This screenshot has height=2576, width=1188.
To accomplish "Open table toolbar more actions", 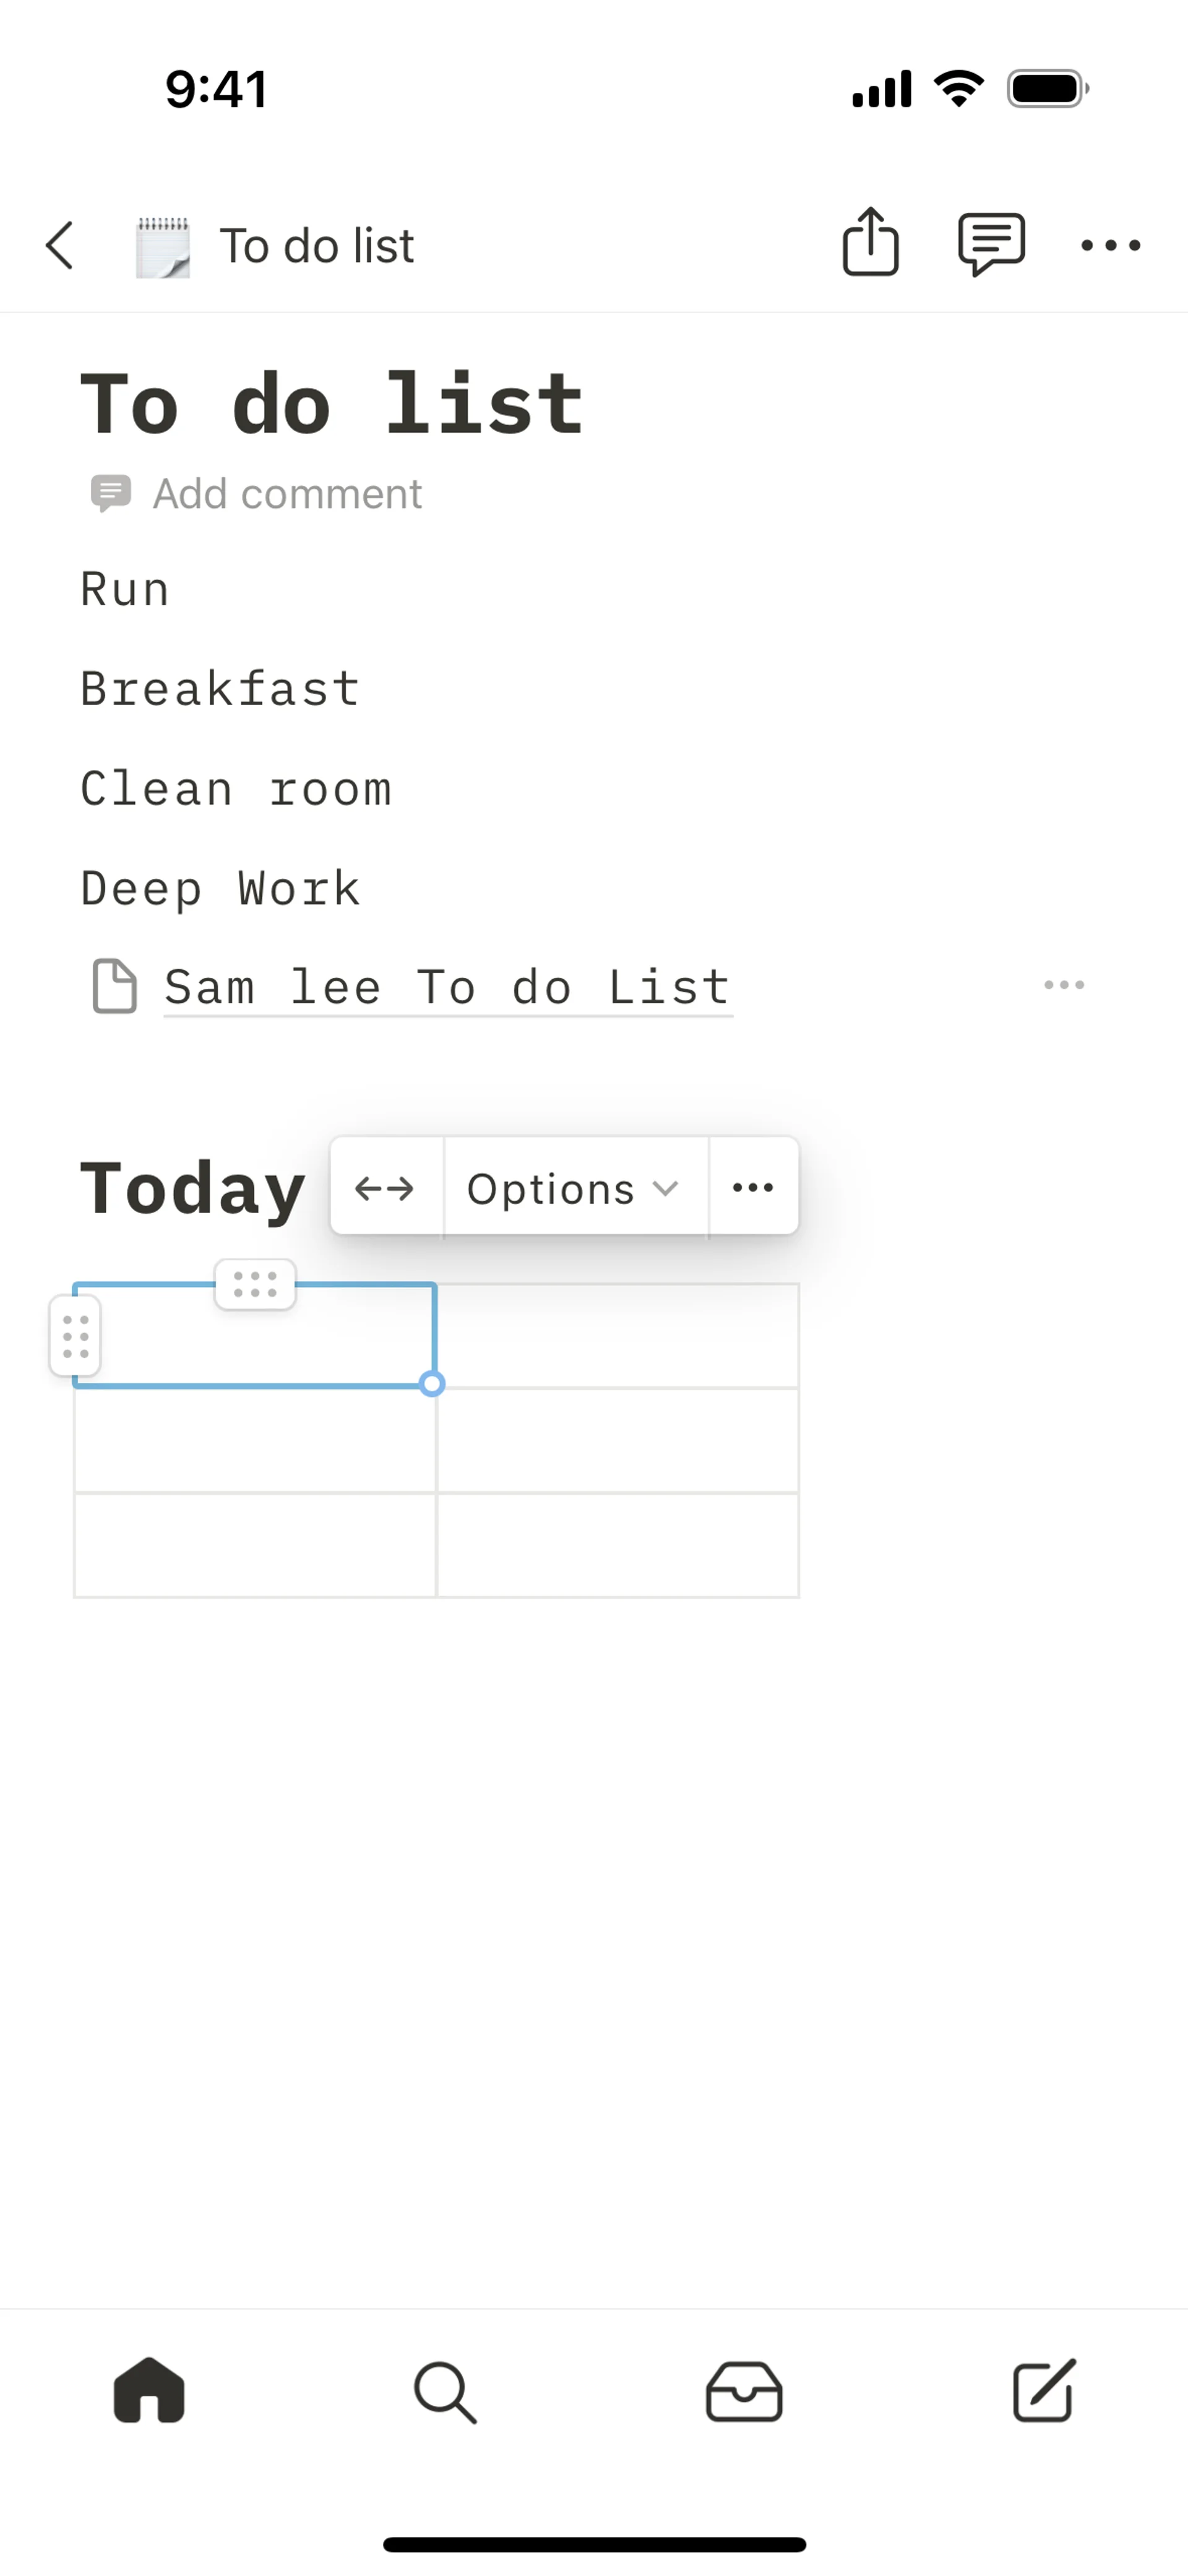I will [x=753, y=1188].
